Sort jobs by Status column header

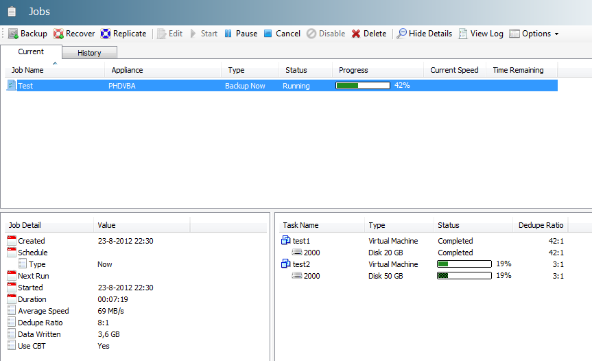tap(296, 70)
